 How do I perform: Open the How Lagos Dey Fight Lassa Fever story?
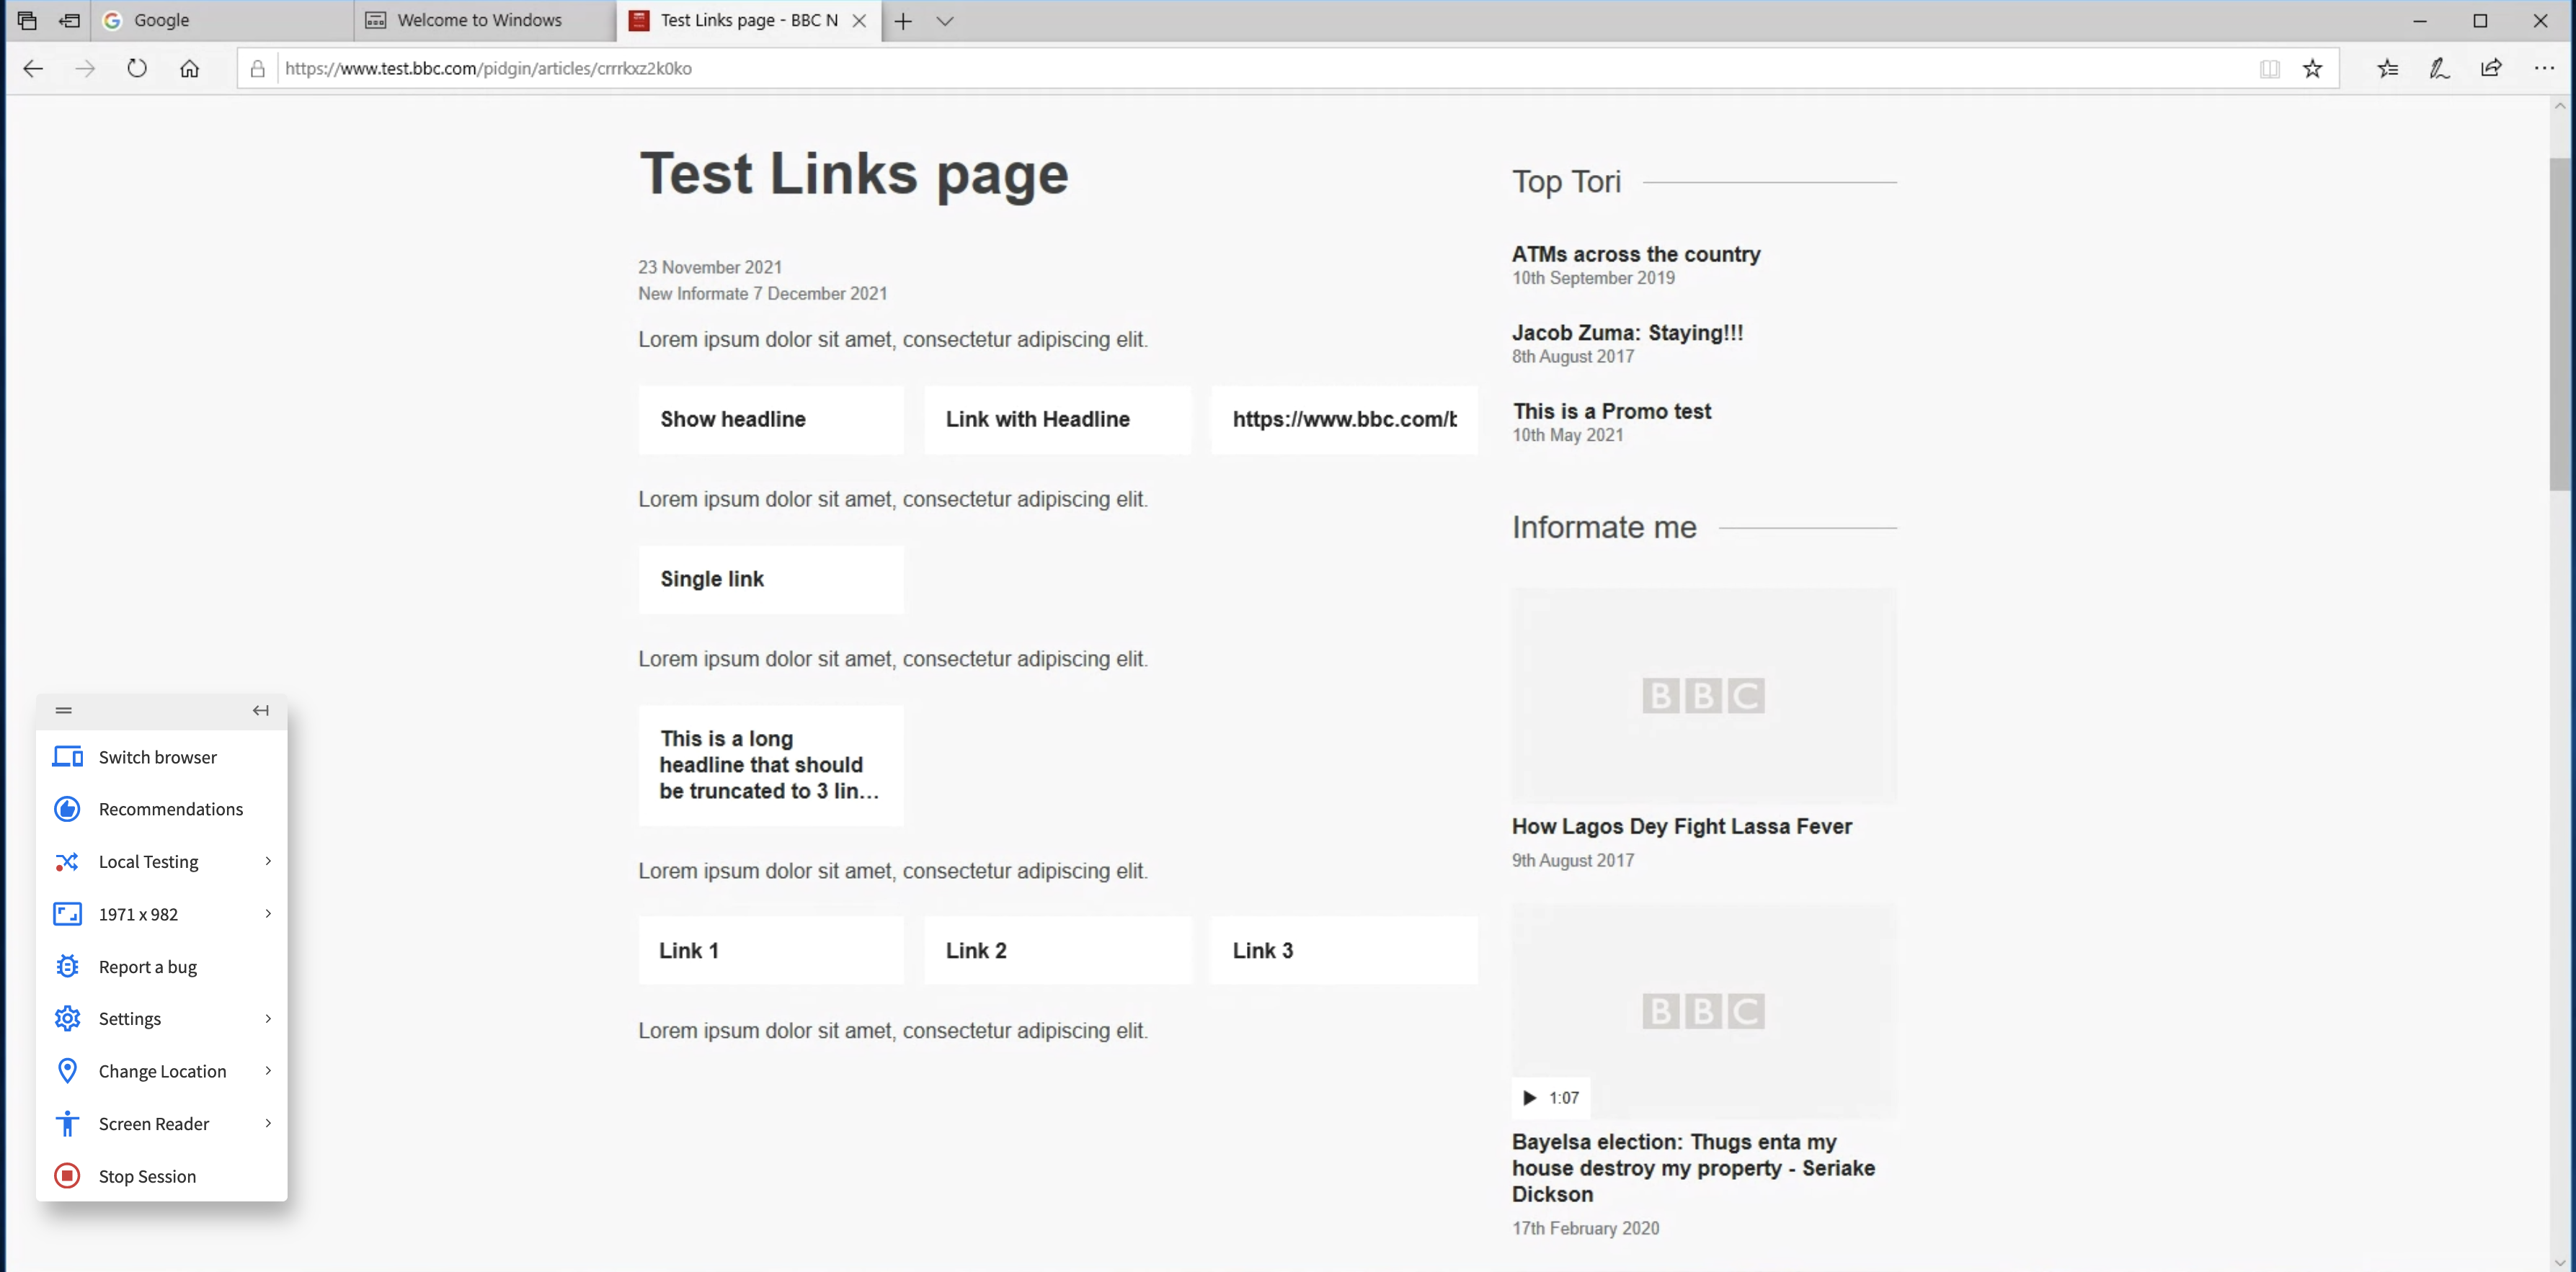[1681, 826]
